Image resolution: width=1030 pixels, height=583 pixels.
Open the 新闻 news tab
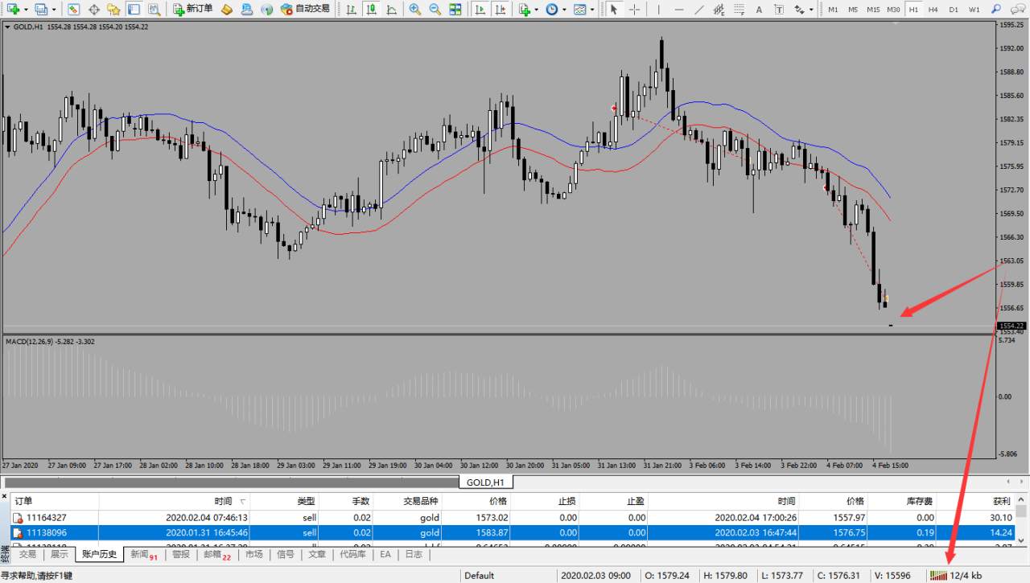click(143, 554)
